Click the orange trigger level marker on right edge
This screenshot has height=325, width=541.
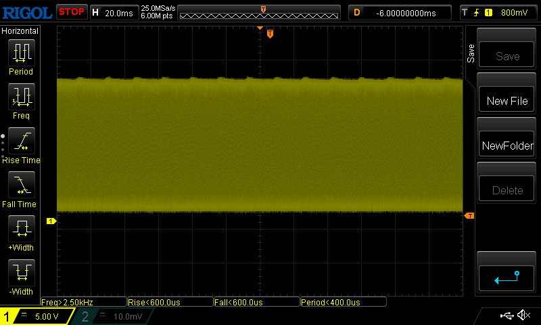469,216
